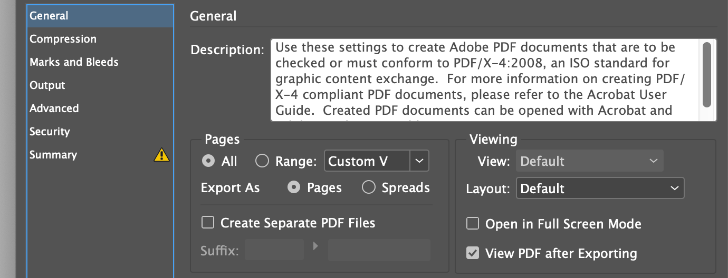The width and height of the screenshot is (728, 278).
Task: Select the General category in sidebar
Action: pyautogui.click(x=100, y=16)
